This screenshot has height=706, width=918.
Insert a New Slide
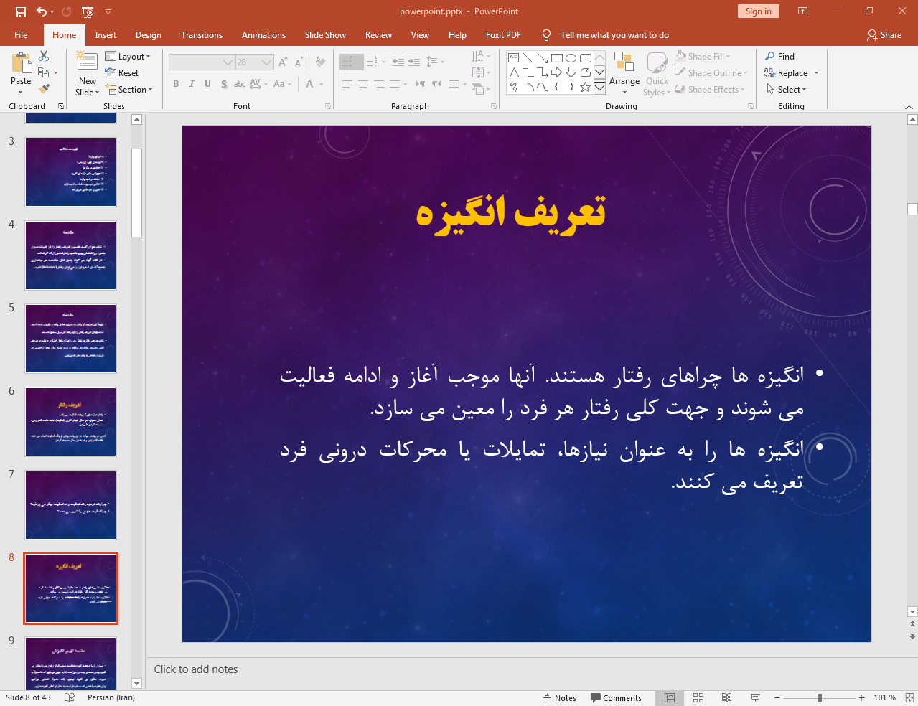tap(87, 74)
